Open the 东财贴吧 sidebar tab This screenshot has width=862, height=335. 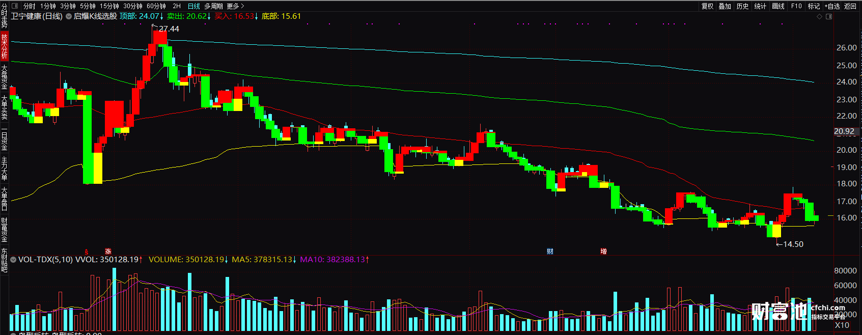coord(4,260)
